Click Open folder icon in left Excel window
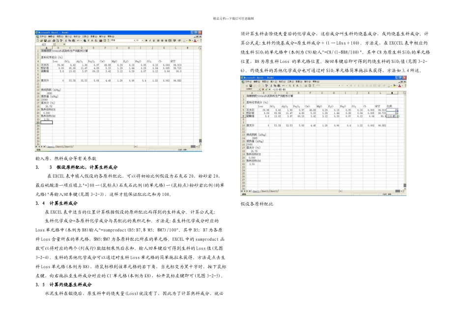The image size is (467, 330). 41,40
